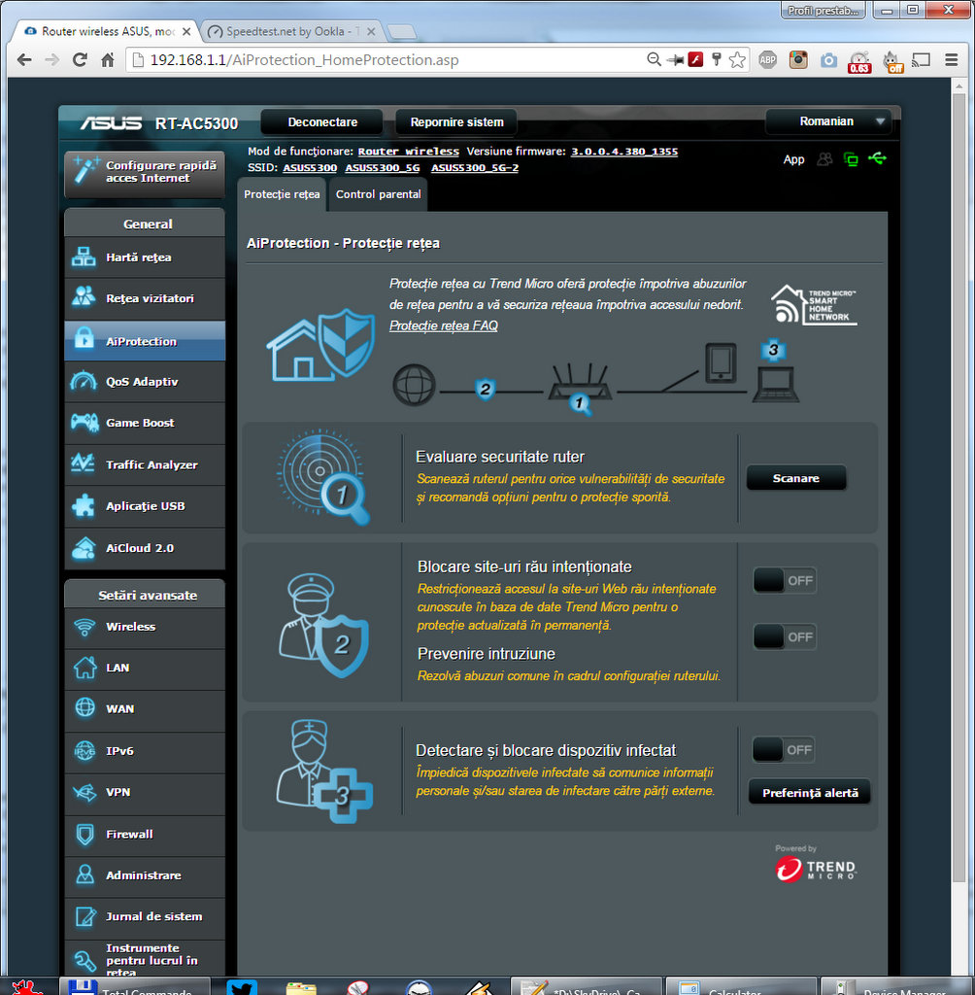
Task: Toggle the Prevenire intruziune switch
Action: pyautogui.click(x=784, y=636)
